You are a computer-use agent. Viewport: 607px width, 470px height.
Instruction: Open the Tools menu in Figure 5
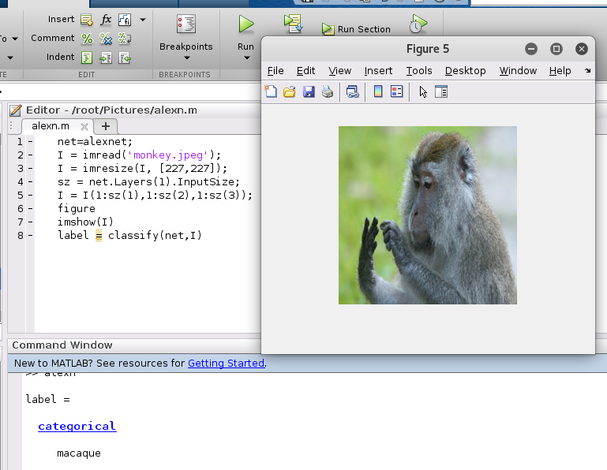(419, 70)
